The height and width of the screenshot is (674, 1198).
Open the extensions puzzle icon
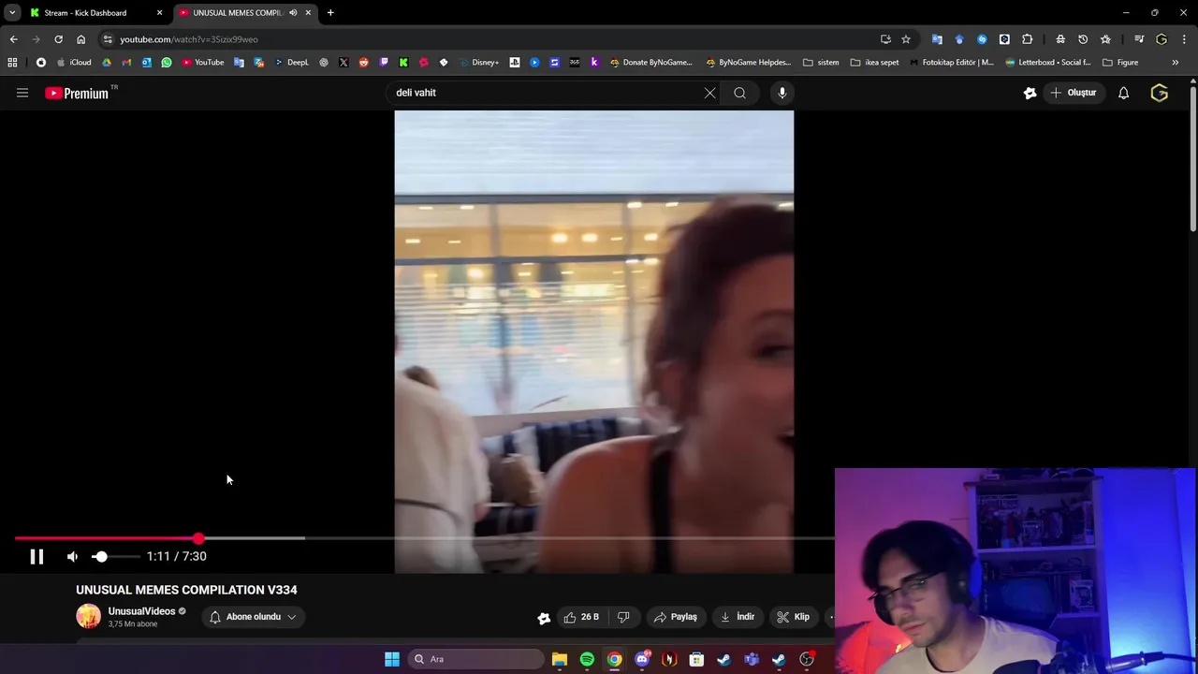point(1028,39)
